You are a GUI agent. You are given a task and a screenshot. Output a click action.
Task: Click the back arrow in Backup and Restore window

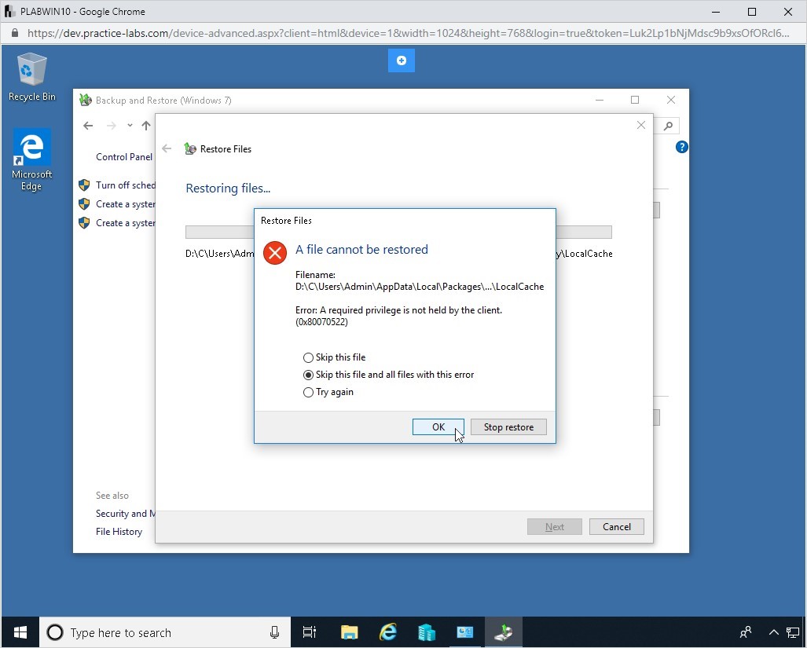pos(88,126)
